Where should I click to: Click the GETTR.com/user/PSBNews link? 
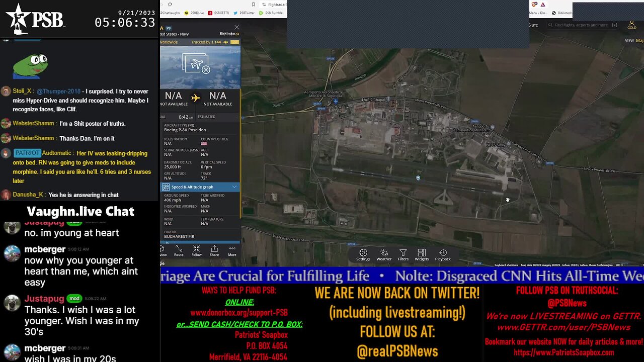point(563,327)
